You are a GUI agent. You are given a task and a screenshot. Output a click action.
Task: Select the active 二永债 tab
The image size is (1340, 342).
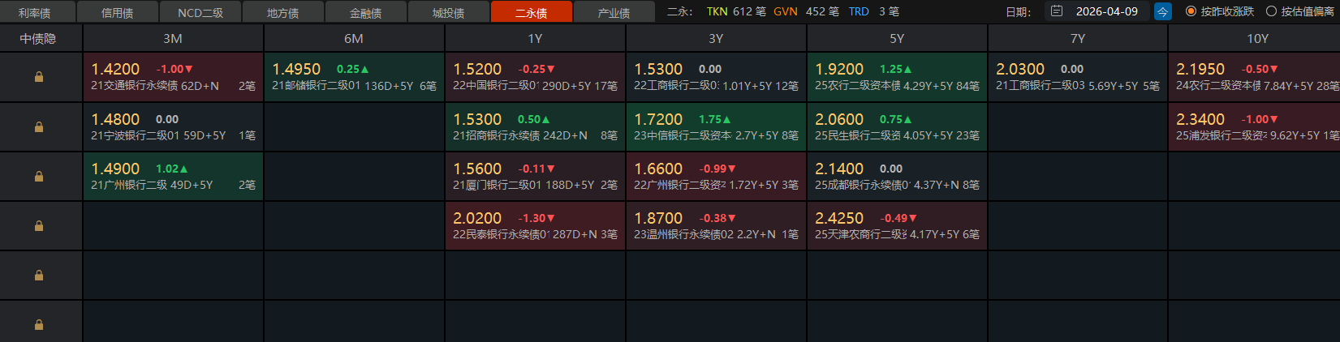pos(532,12)
